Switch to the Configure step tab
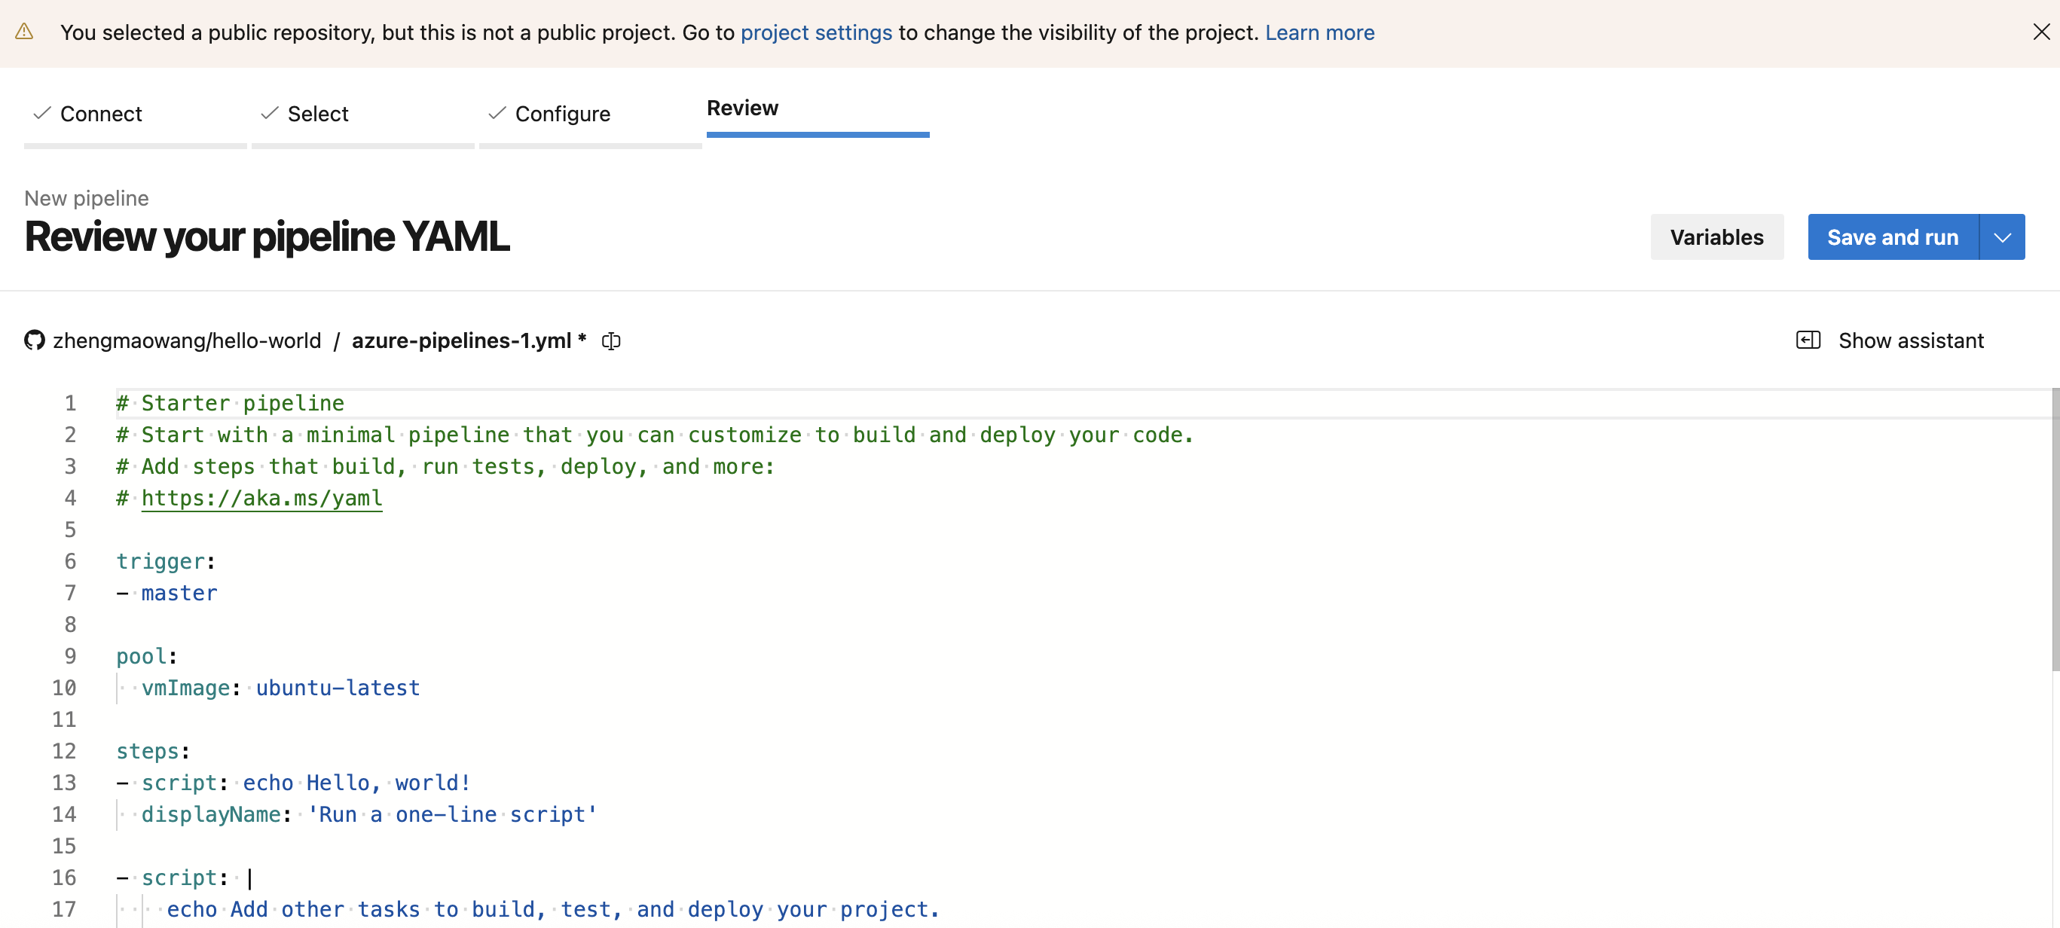The image size is (2060, 928). (562, 114)
